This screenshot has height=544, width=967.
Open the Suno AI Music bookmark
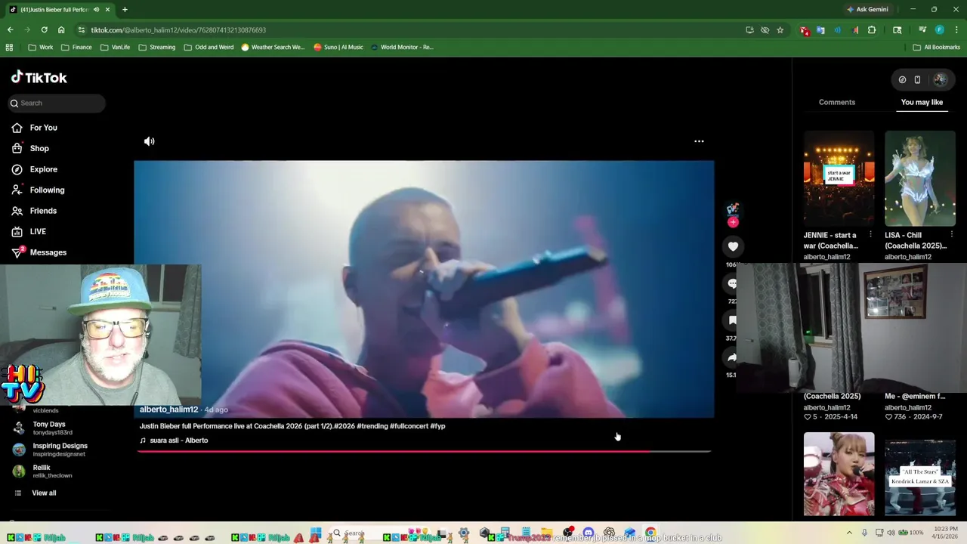[338, 47]
